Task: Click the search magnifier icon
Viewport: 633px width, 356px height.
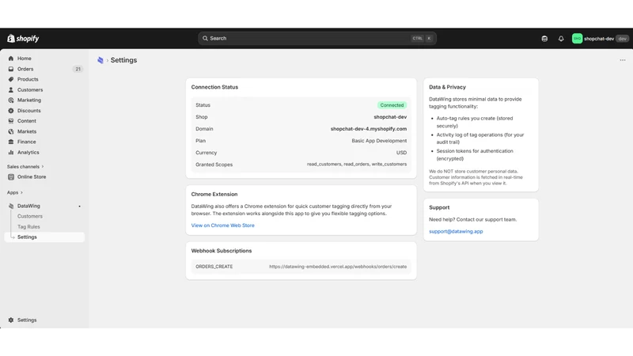Action: [x=205, y=38]
